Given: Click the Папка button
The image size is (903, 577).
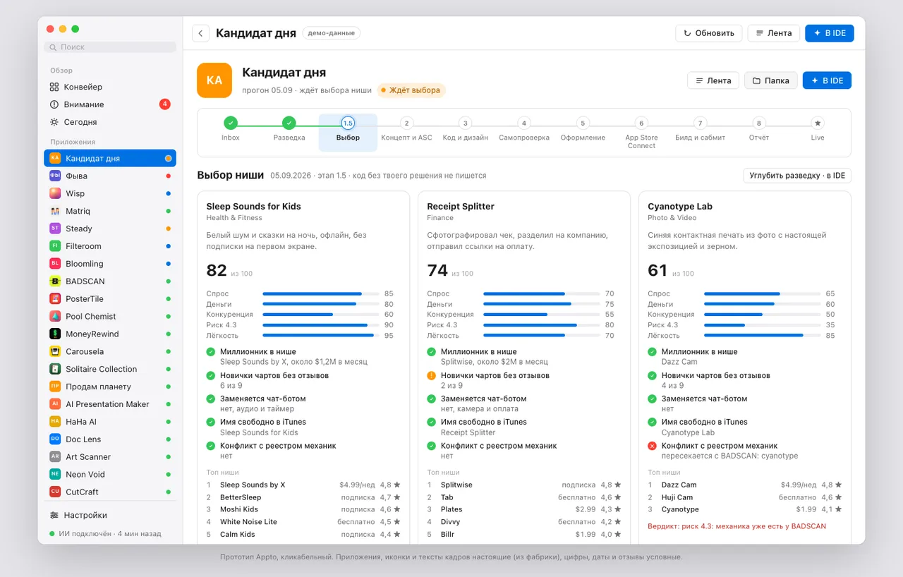Looking at the screenshot, I should [771, 80].
